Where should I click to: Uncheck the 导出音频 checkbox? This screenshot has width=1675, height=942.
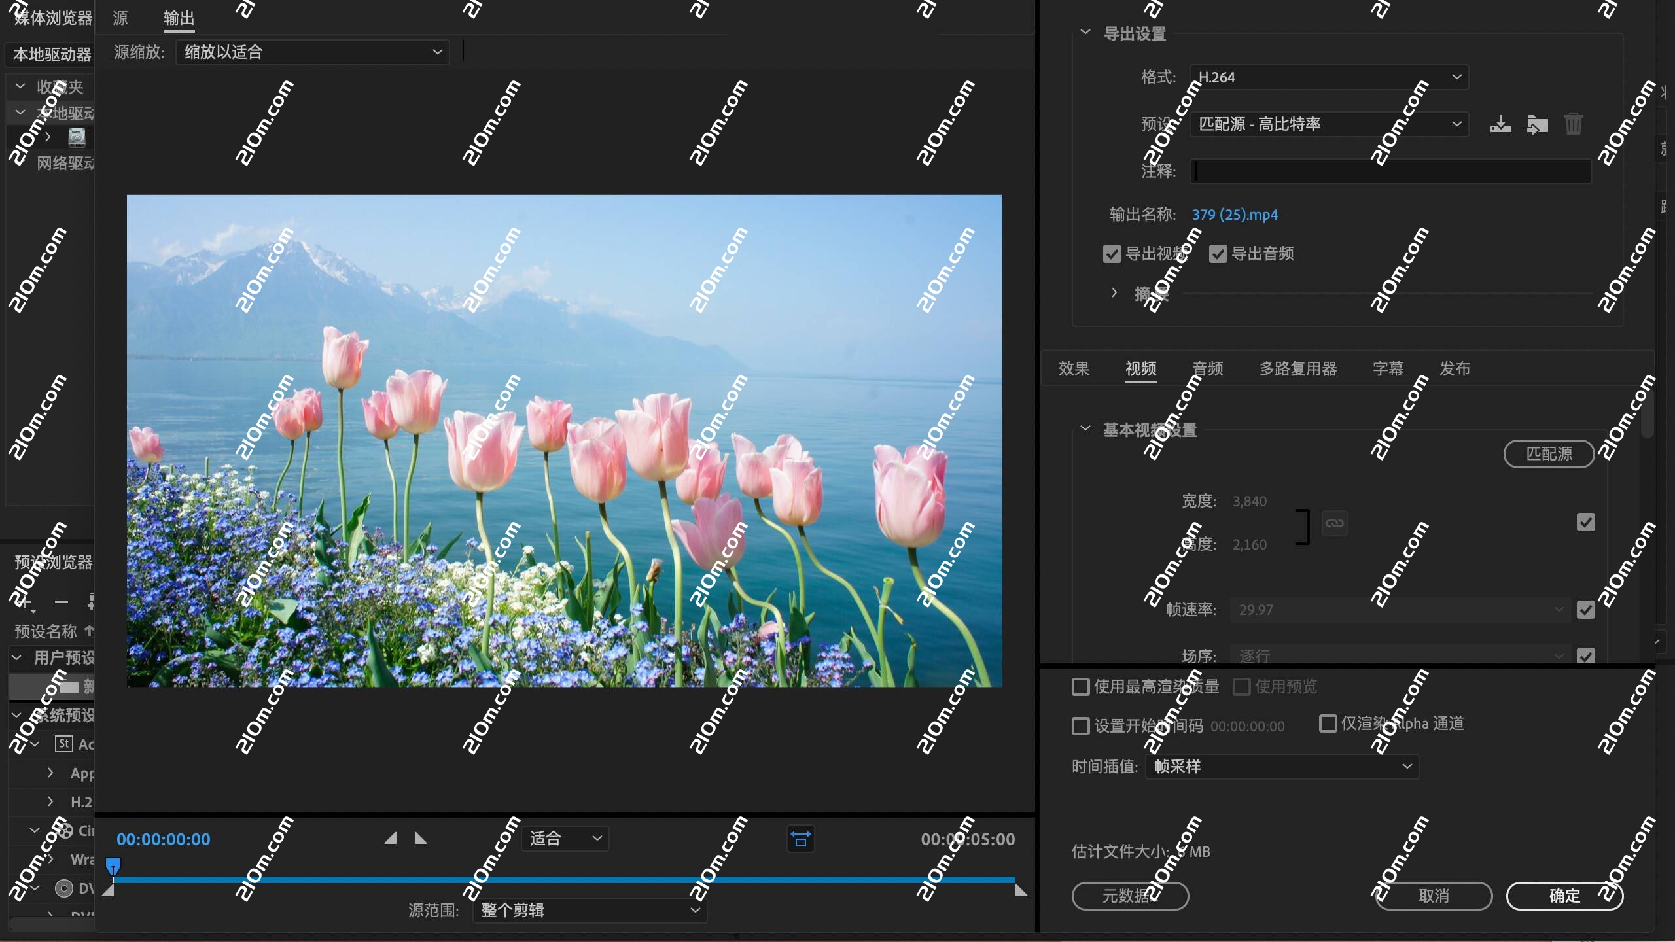(1218, 253)
